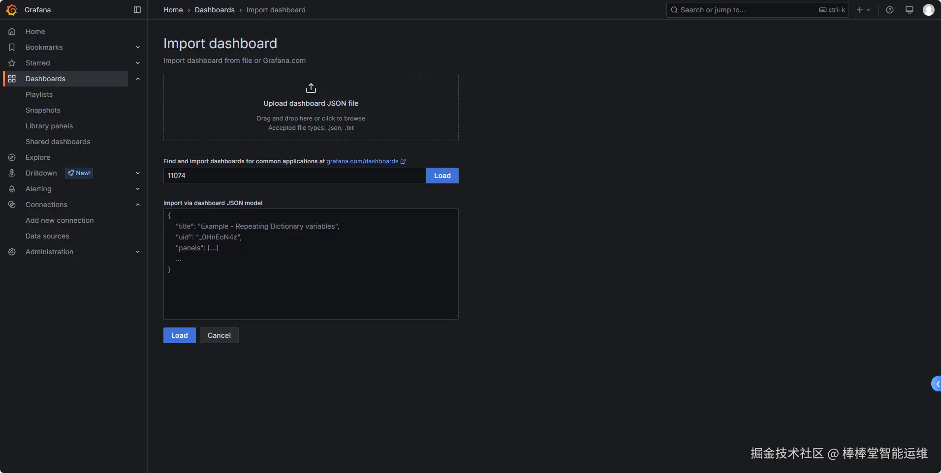Screen dimensions: 941x473
Task: Click the Home house icon in sidebar
Action: pyautogui.click(x=12, y=31)
